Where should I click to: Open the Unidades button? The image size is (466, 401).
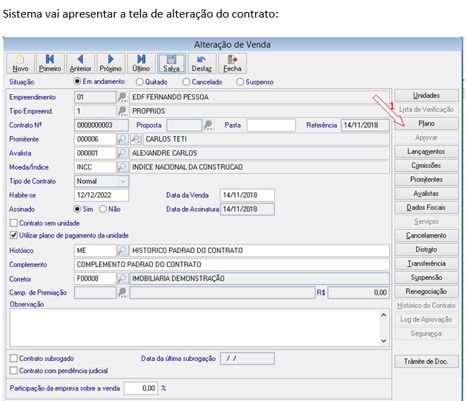427,96
